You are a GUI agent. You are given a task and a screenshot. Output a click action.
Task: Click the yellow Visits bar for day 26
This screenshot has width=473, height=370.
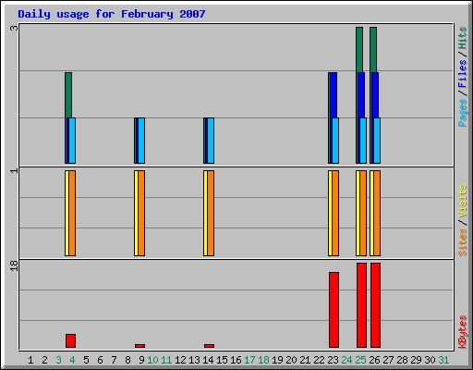(x=371, y=213)
